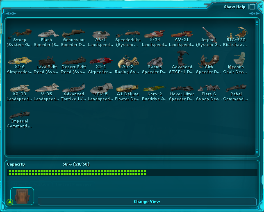Screen dimensions: 264x212
Task: Select the RIC-920 Rickshaw deed icon
Action: click(x=237, y=33)
